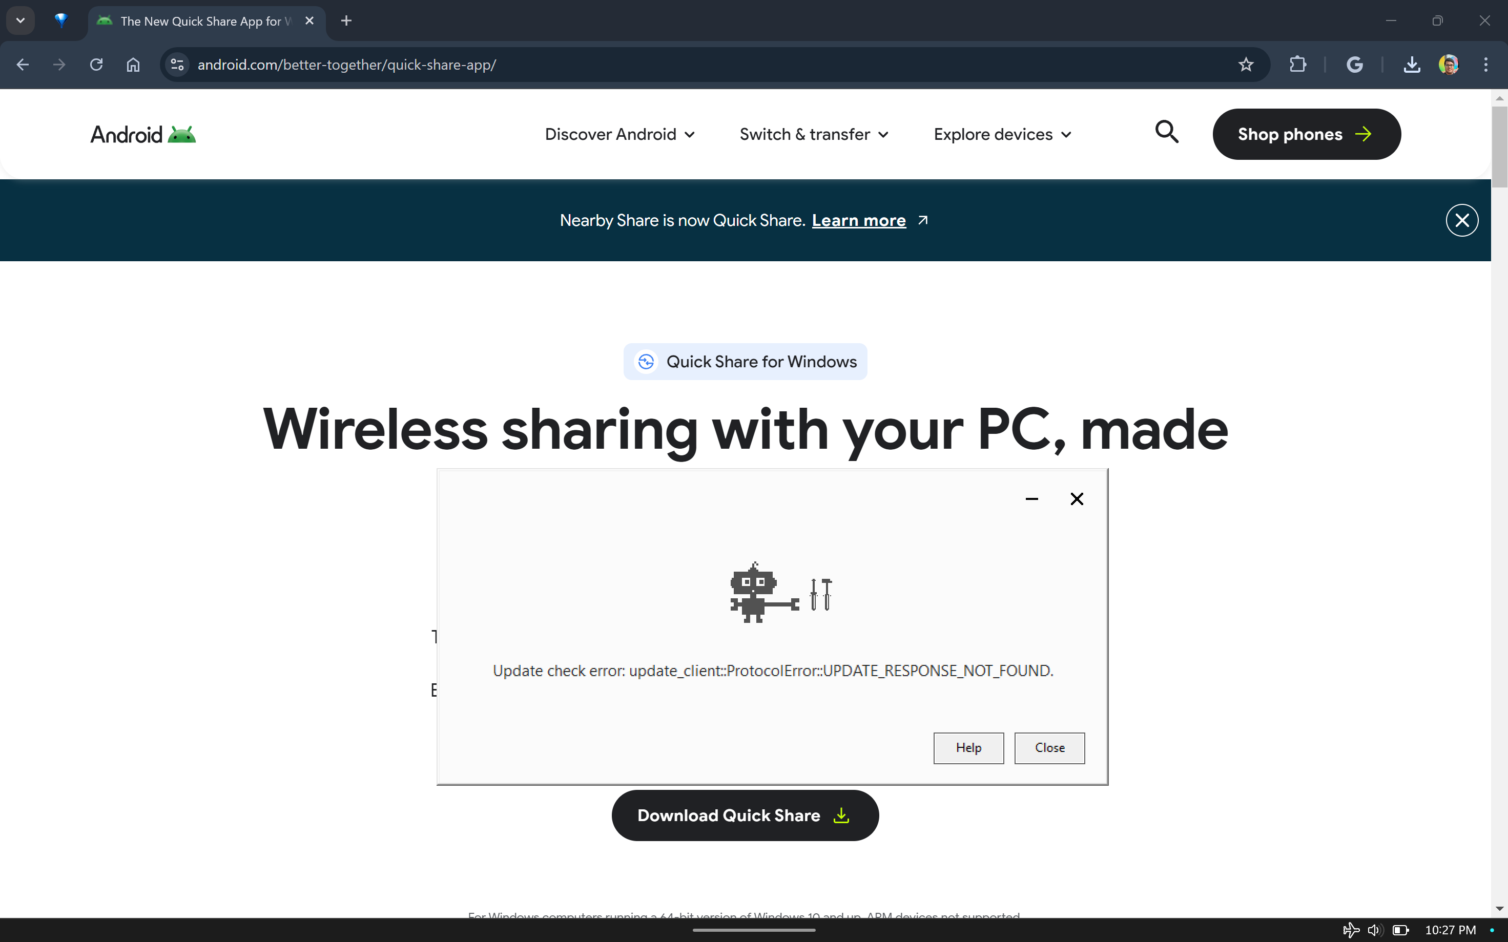Viewport: 1508px width, 942px height.
Task: Click the Help button in error dialog
Action: 968,747
